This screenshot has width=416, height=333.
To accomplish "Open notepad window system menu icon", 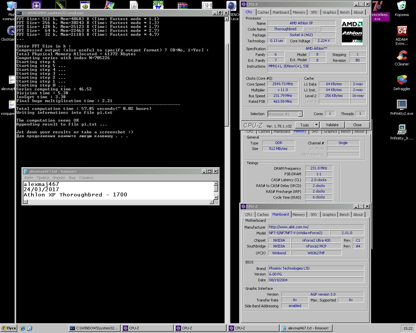I will pos(25,171).
